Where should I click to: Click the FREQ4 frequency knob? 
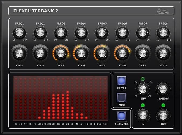(x=81, y=33)
